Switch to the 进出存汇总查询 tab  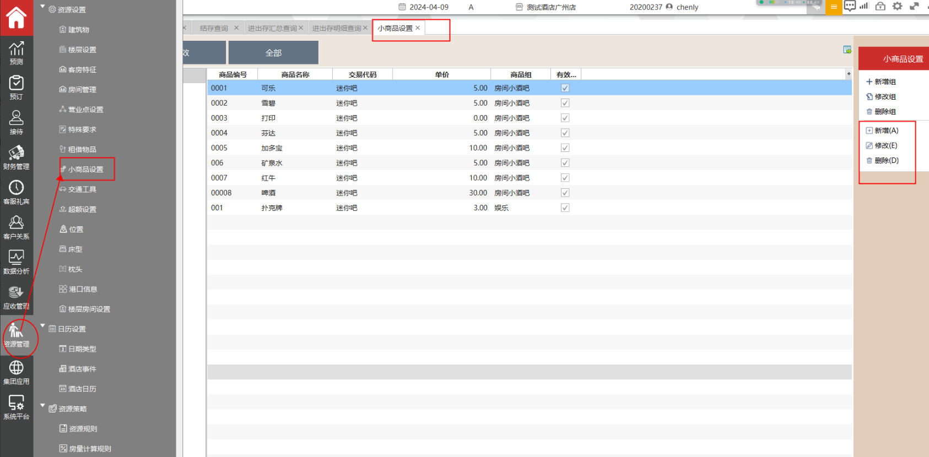tap(272, 28)
